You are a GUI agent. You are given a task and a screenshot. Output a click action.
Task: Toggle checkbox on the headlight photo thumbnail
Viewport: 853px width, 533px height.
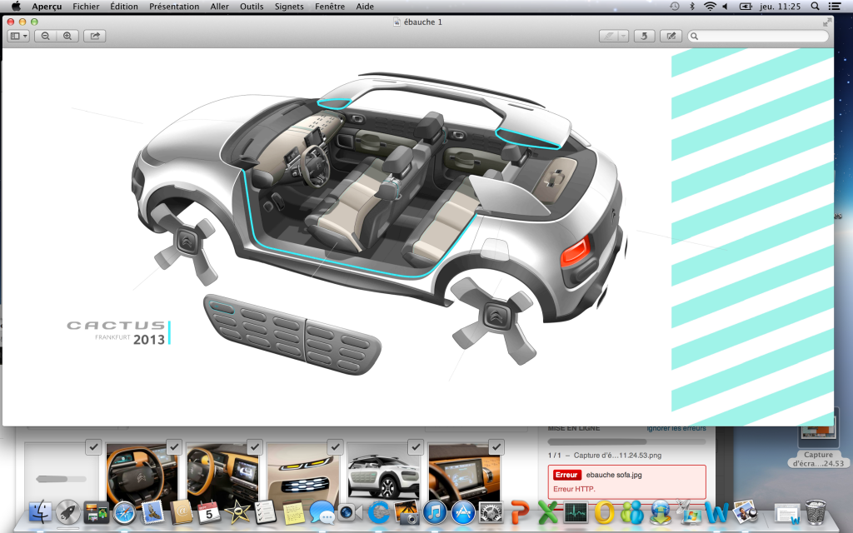(x=335, y=446)
